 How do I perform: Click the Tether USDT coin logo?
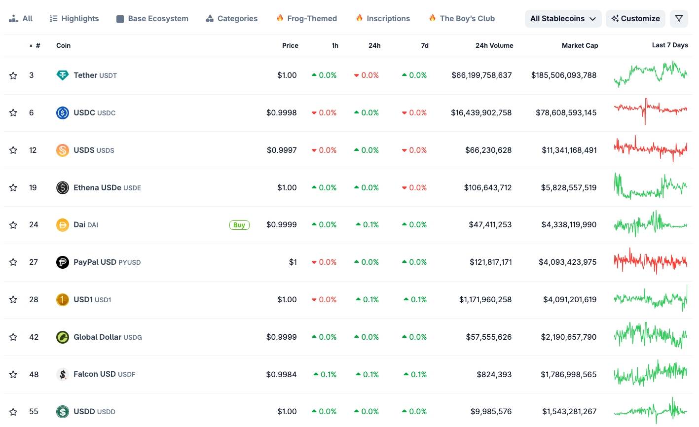click(x=62, y=75)
